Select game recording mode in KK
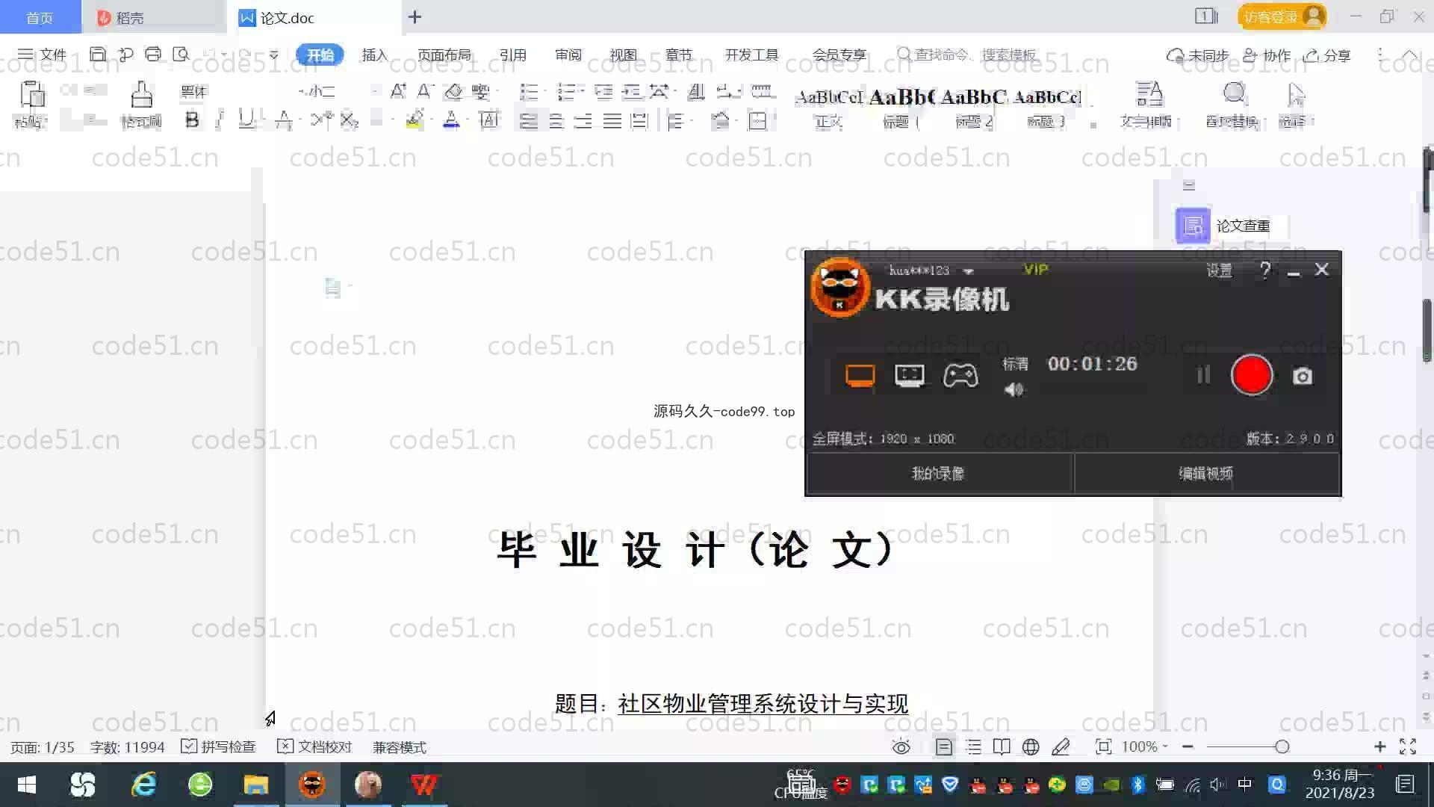The height and width of the screenshot is (807, 1434). coord(960,375)
